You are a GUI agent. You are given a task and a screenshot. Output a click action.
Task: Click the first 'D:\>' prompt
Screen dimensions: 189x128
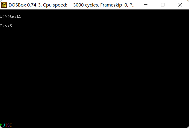click(5, 16)
